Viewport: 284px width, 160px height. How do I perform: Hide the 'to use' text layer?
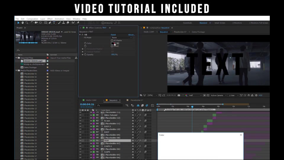80,121
